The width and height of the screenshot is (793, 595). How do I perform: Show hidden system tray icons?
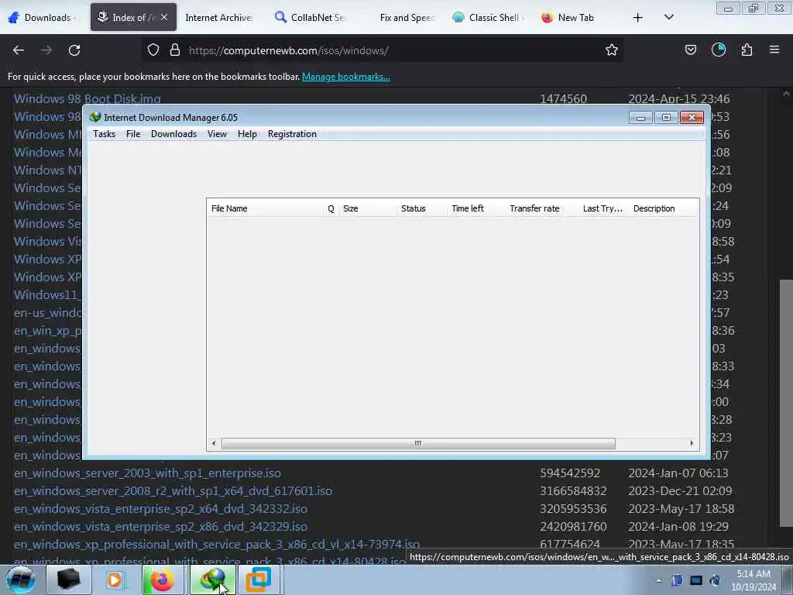click(658, 580)
